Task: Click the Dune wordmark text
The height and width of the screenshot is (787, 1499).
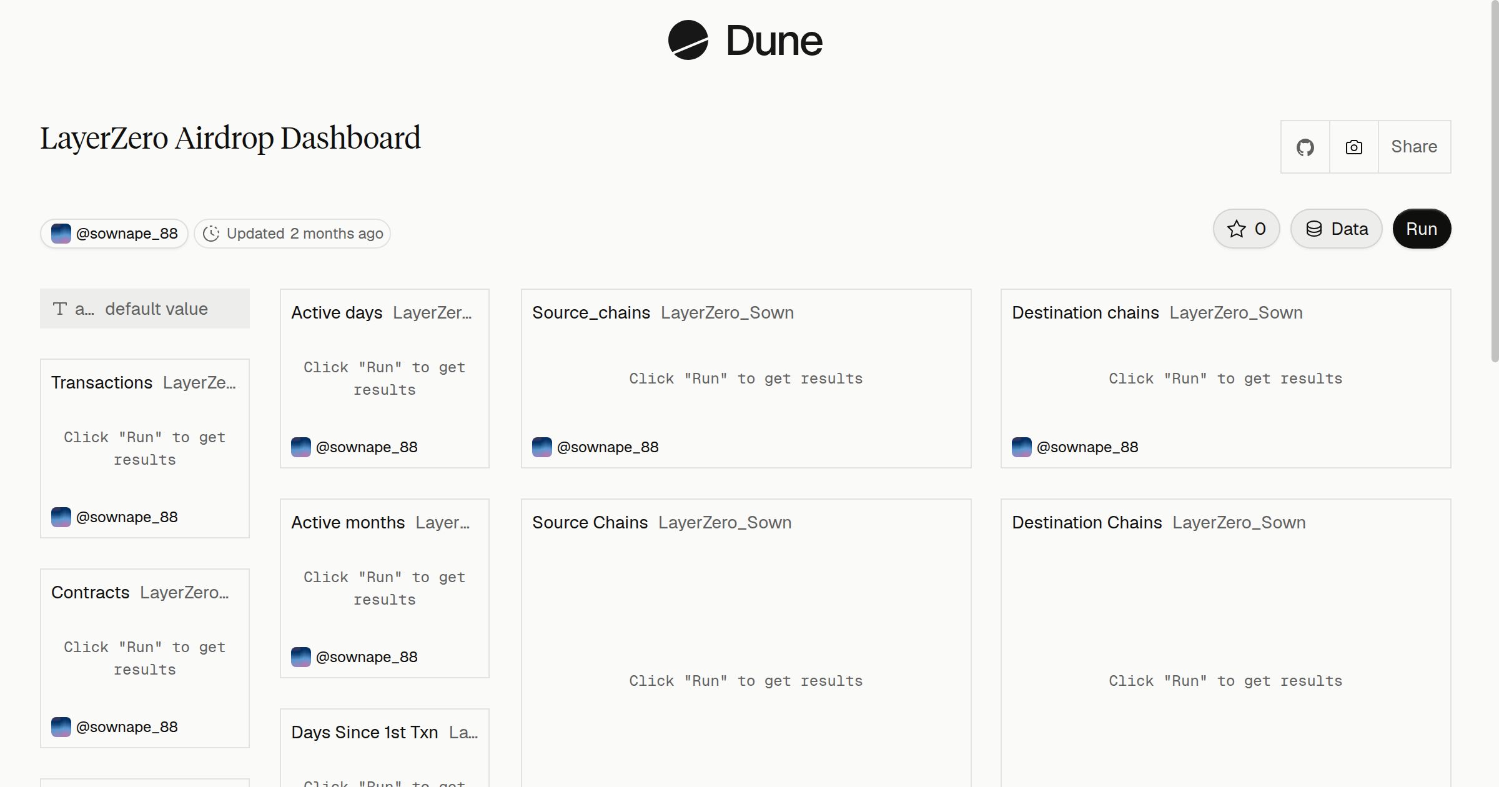Action: [774, 41]
